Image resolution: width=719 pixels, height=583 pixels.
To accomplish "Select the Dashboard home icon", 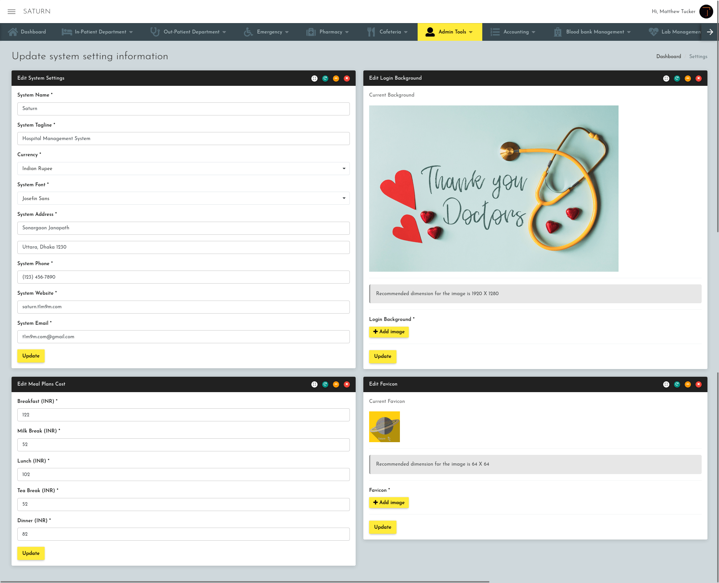I will coord(13,32).
